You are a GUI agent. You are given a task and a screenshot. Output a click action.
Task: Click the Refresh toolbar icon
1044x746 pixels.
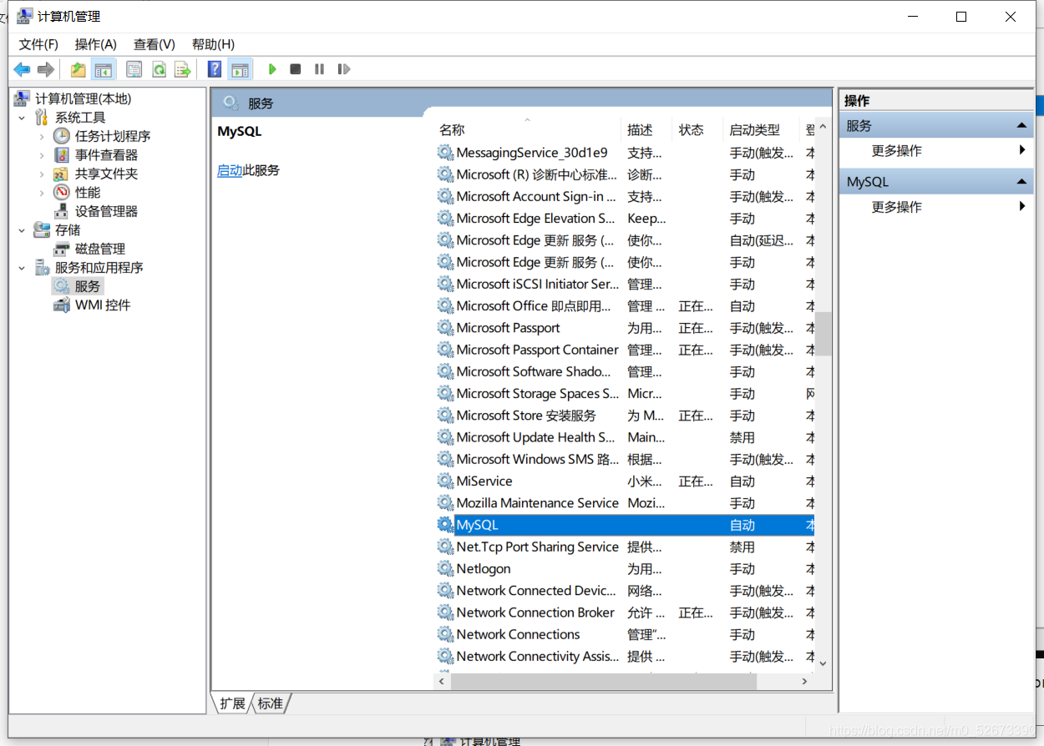(x=159, y=69)
